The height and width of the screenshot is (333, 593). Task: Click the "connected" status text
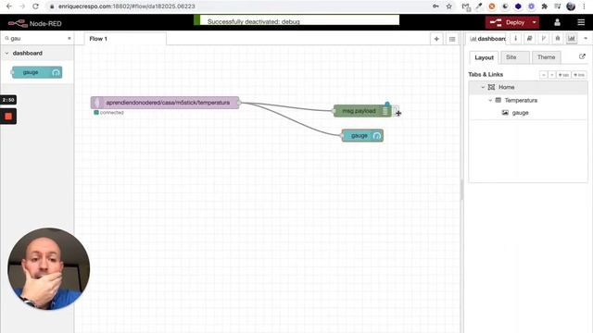pos(111,113)
